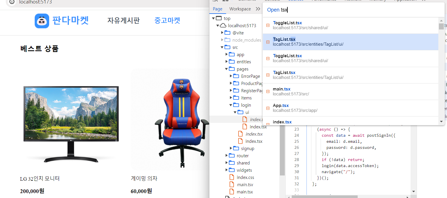447x198 pixels.
Task: Click the 200,000원 price
Action: 32,191
